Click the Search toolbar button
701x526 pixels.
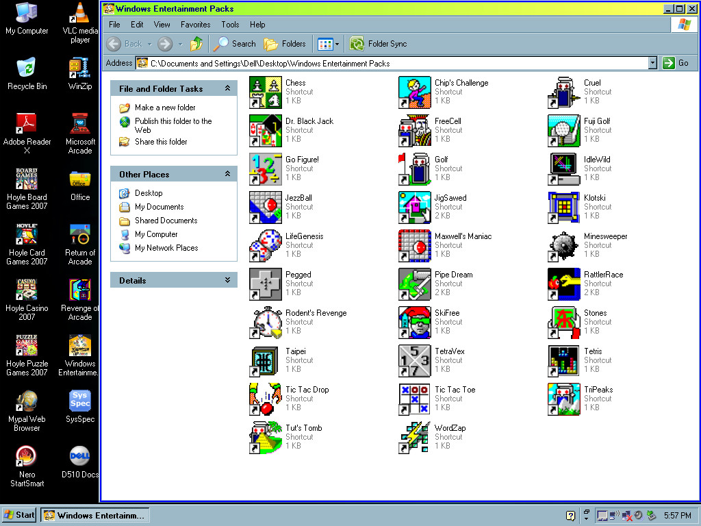235,44
